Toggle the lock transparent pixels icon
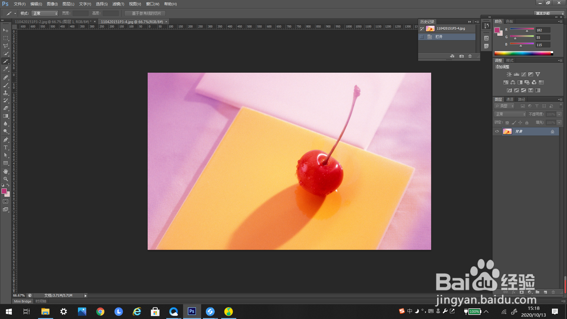The height and width of the screenshot is (319, 567). click(x=507, y=123)
